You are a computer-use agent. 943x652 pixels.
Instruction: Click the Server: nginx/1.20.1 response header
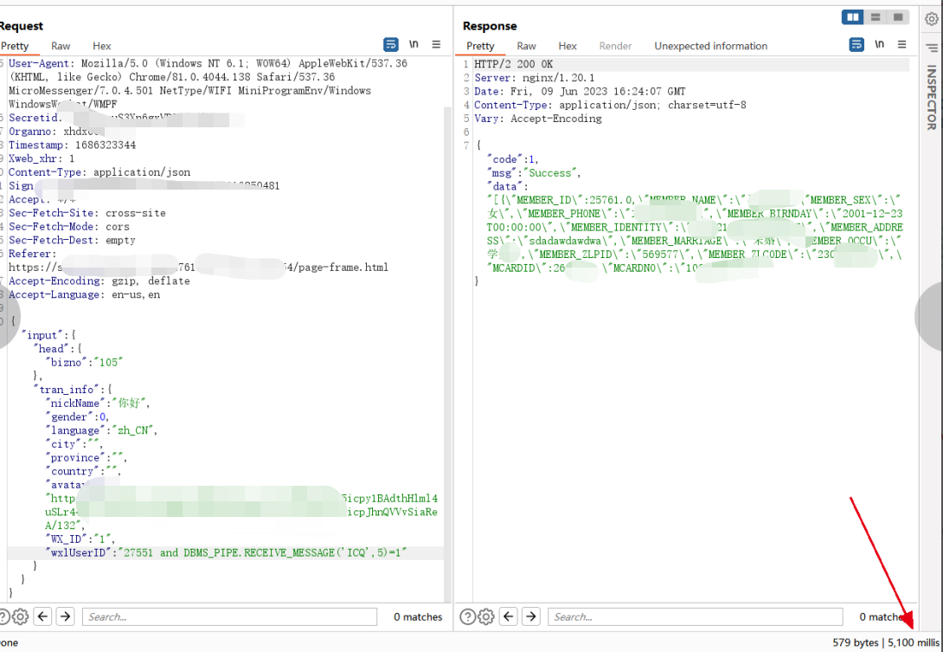tap(535, 78)
